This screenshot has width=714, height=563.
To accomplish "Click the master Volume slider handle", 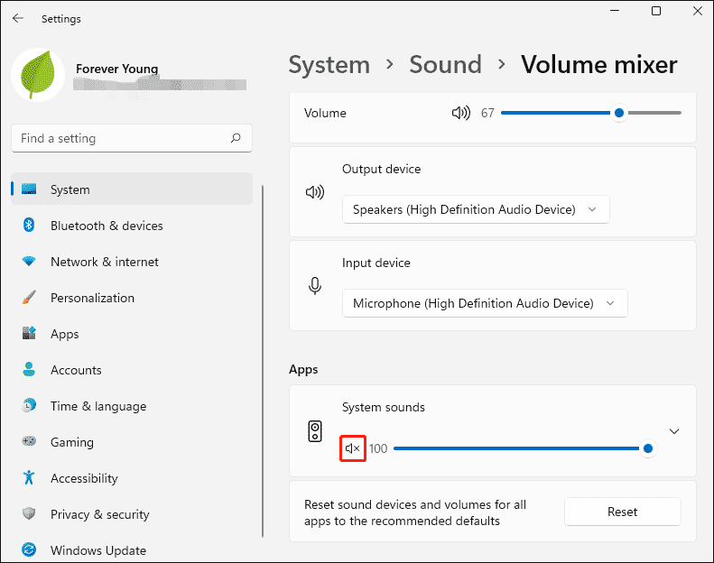I will point(619,113).
